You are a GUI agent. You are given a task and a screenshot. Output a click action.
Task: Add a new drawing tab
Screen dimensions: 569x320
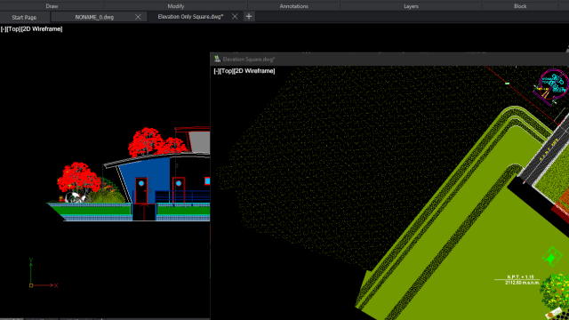pos(249,16)
